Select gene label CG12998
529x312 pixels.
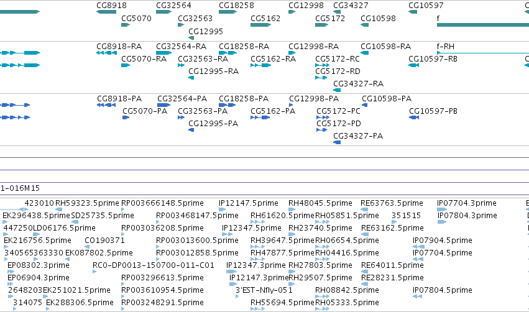306,6
